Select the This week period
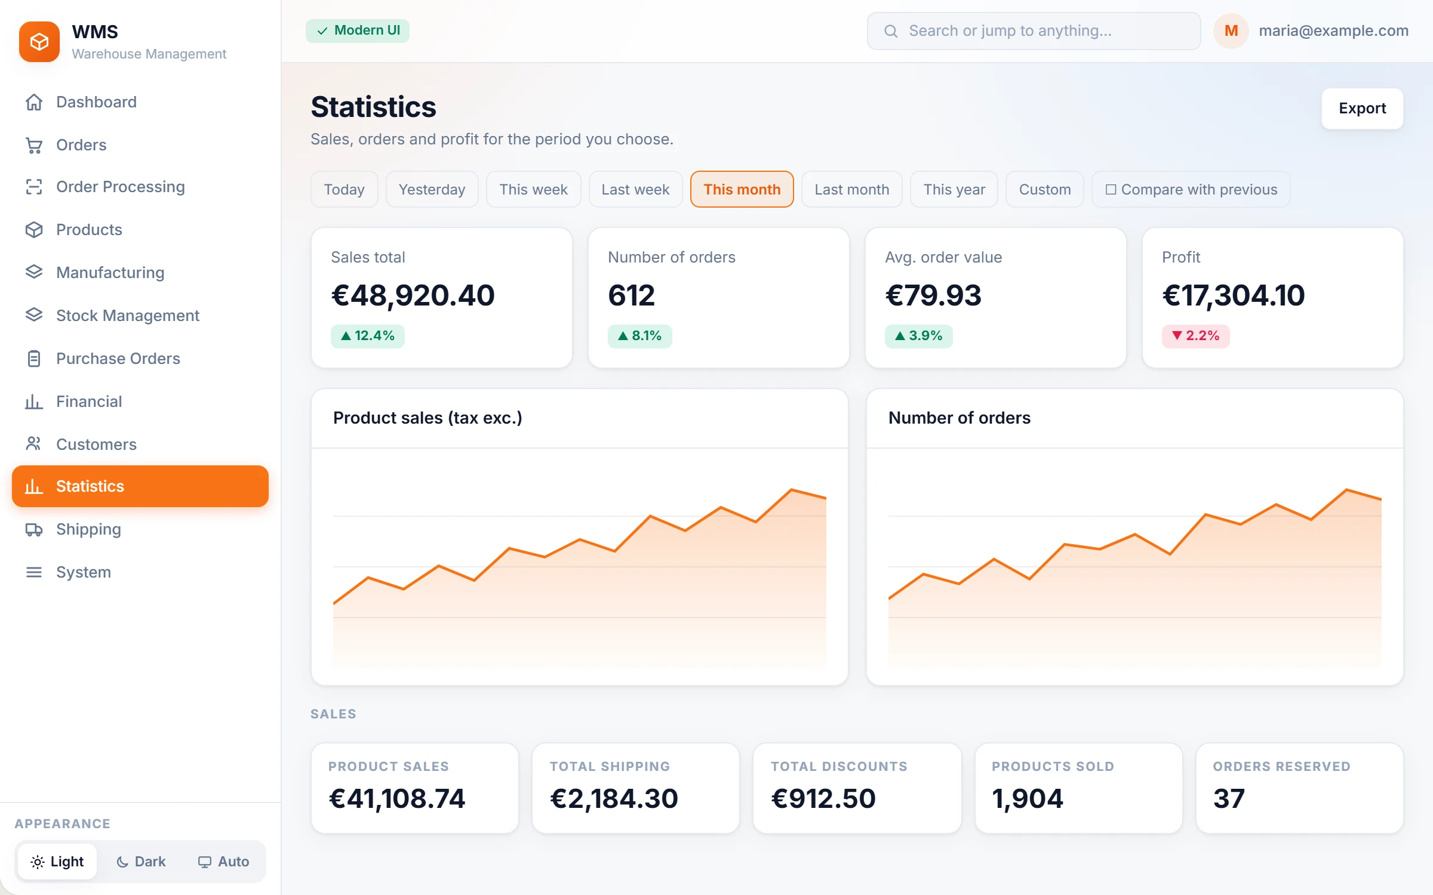1433x895 pixels. coord(534,189)
